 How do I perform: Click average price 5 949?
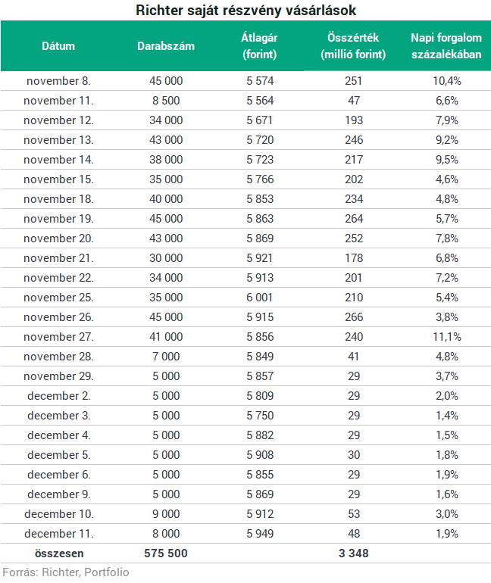pos(260,535)
